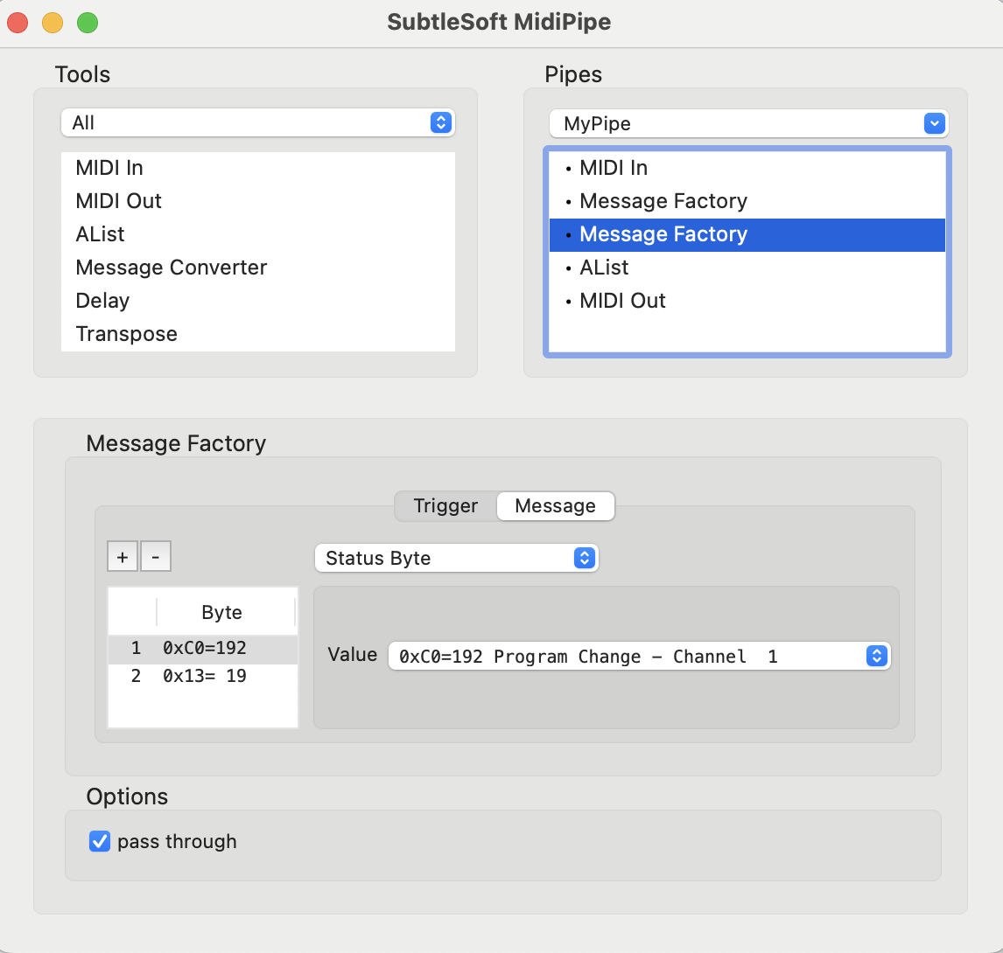This screenshot has width=1003, height=953.
Task: Open the MyPipe pipe selection dropdown
Action: pyautogui.click(x=748, y=123)
